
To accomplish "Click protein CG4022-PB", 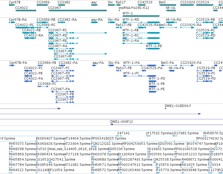I will pyautogui.click(x=33, y=73).
